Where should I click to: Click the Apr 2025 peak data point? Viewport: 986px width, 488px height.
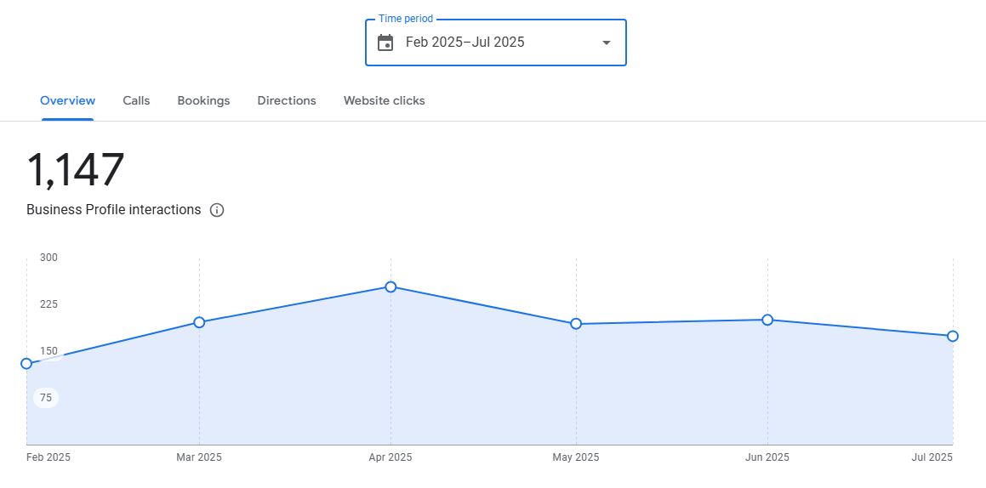coord(390,287)
